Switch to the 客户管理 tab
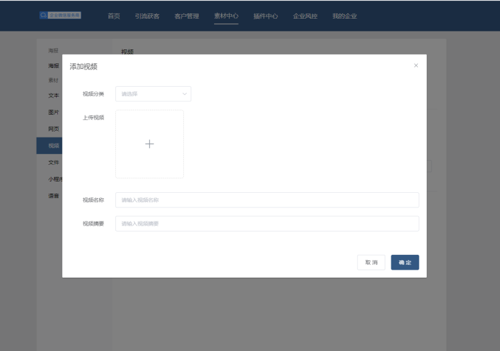Image resolution: width=500 pixels, height=351 pixels. click(x=187, y=16)
